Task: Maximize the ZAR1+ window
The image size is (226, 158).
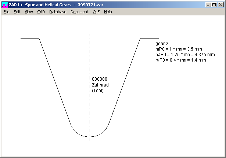Action: point(214,5)
